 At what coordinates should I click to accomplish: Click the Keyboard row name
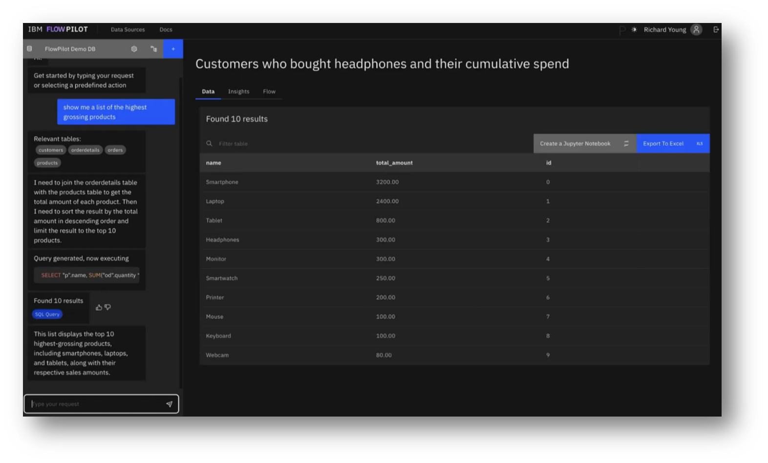coord(218,336)
